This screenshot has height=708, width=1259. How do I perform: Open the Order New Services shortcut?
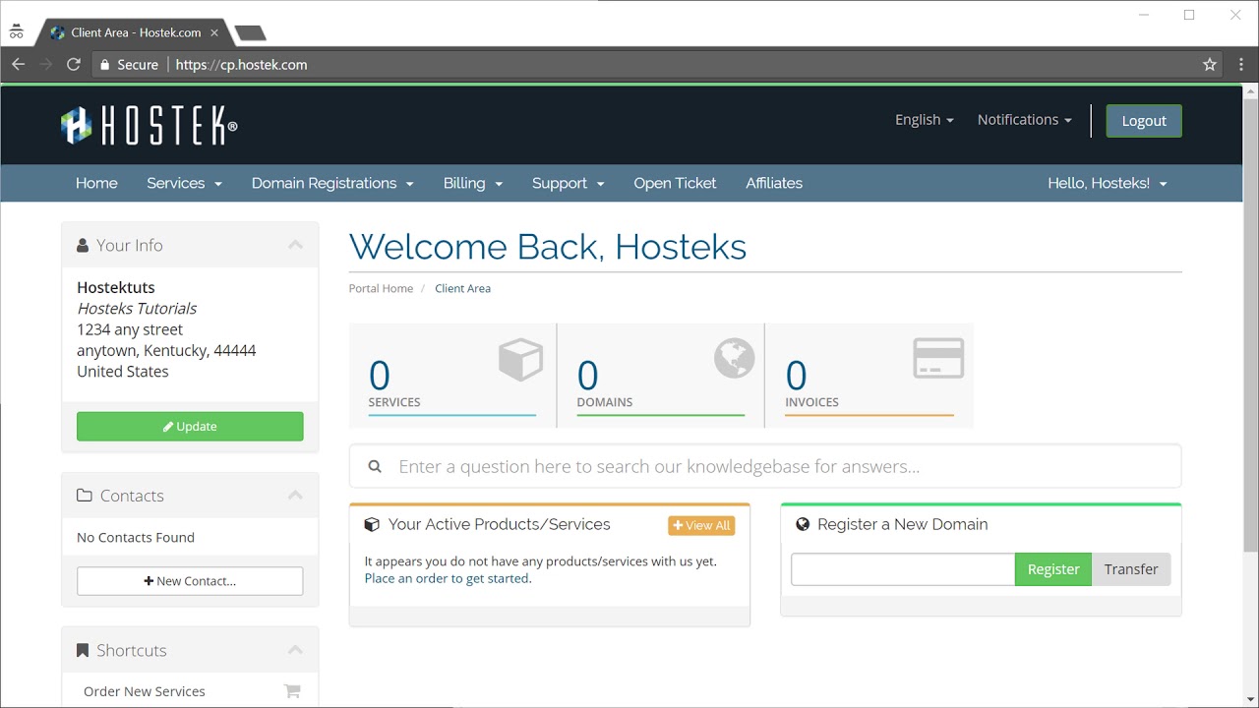tap(145, 692)
